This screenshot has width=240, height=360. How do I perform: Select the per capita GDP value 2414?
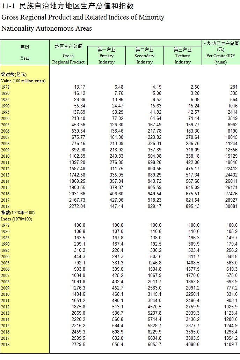[232, 112]
